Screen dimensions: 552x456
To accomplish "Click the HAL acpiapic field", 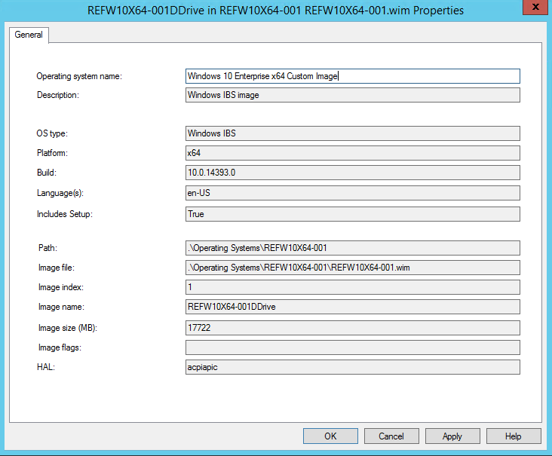I will (x=352, y=367).
